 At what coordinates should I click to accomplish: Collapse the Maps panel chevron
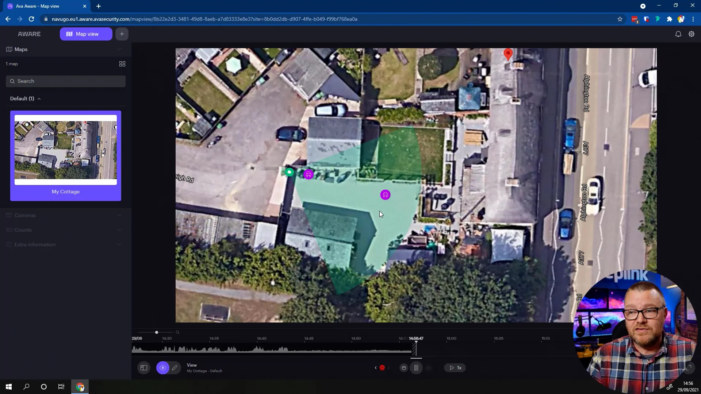click(x=119, y=49)
